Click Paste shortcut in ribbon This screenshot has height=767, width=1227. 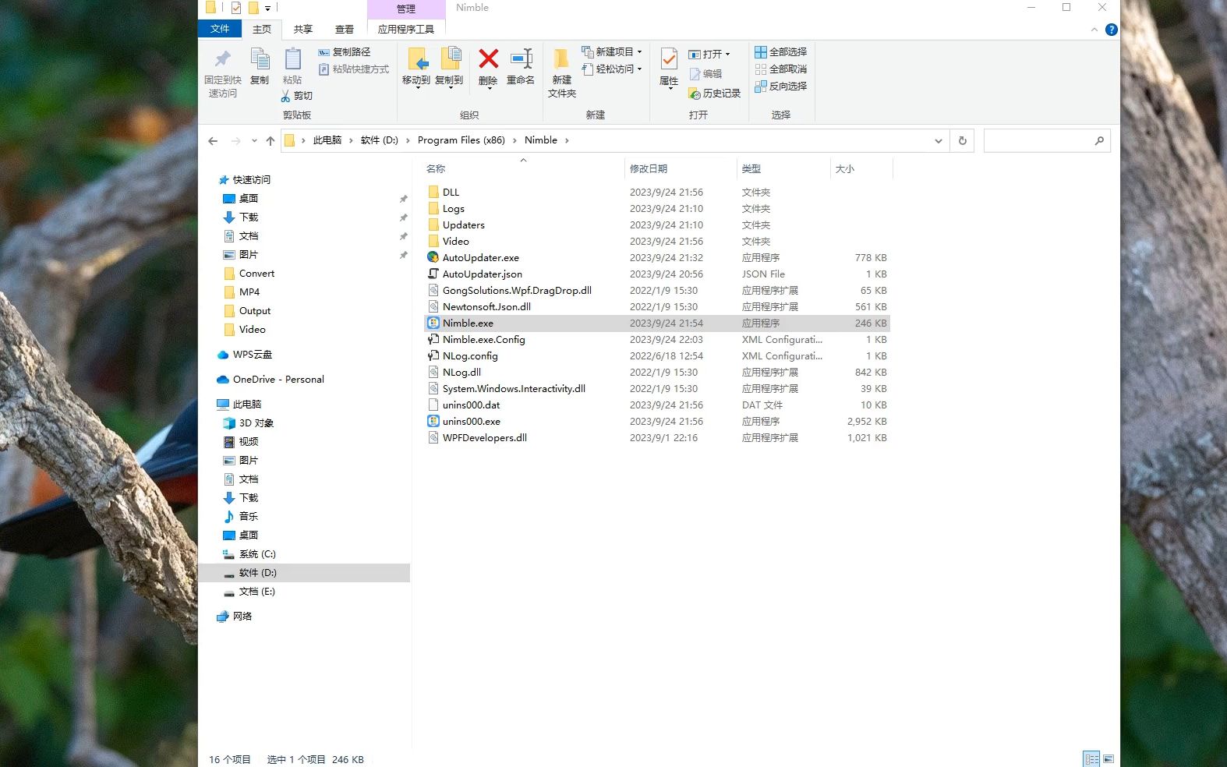tap(353, 69)
